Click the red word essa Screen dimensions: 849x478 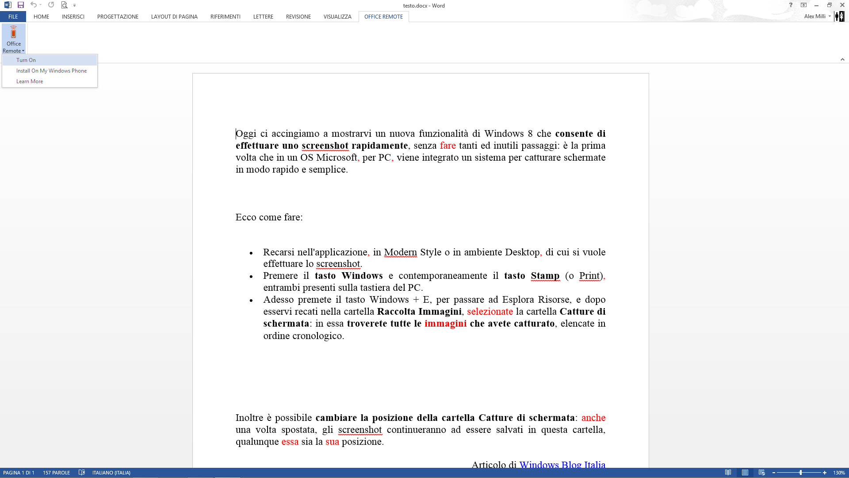pyautogui.click(x=290, y=442)
